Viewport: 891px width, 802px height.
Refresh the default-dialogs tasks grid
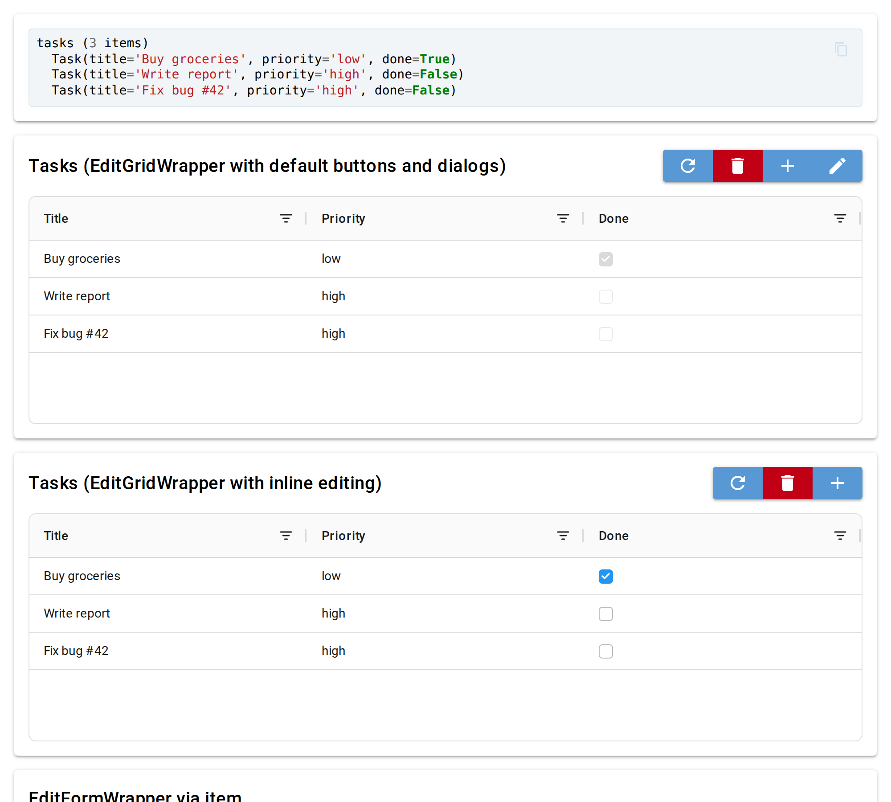coord(688,166)
